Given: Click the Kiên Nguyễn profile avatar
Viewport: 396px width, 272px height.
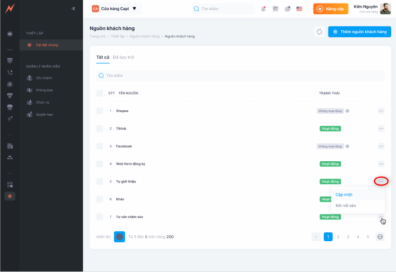Looking at the screenshot, I should (x=387, y=9).
